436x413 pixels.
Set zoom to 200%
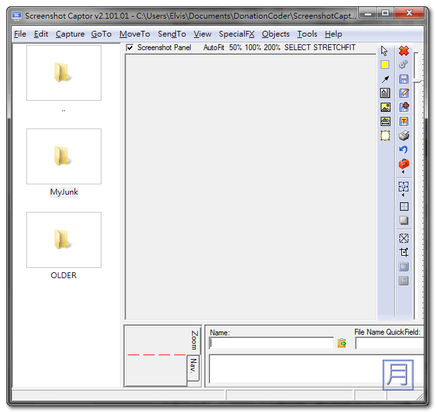[272, 48]
